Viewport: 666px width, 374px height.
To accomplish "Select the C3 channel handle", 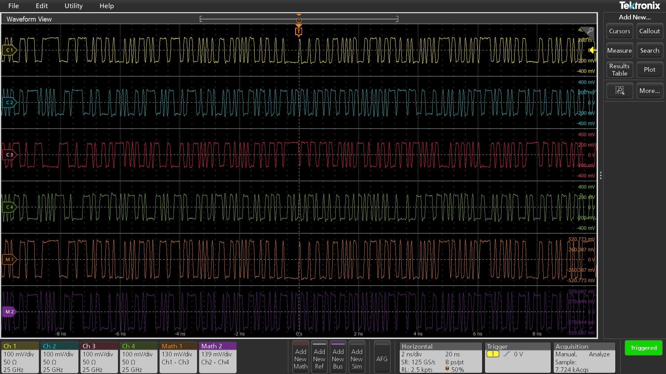I will (9, 155).
